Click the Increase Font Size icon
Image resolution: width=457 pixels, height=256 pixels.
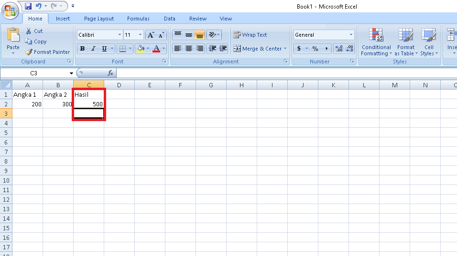point(151,35)
